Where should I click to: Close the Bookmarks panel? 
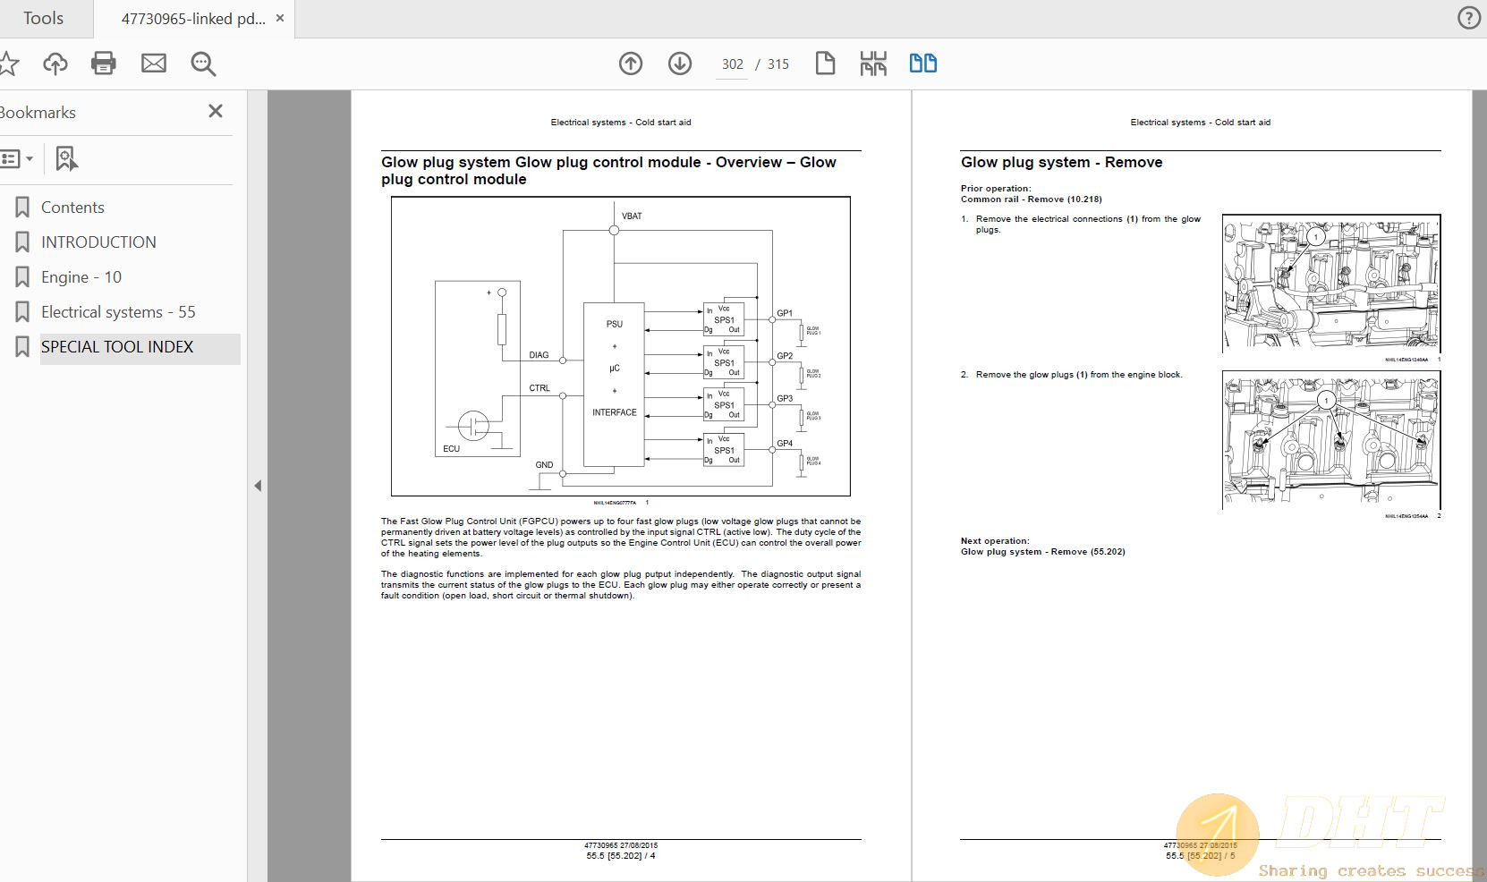point(216,111)
